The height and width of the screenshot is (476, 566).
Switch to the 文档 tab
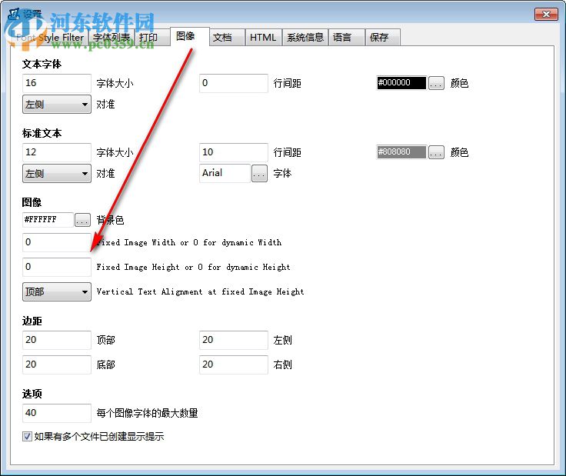[227, 38]
